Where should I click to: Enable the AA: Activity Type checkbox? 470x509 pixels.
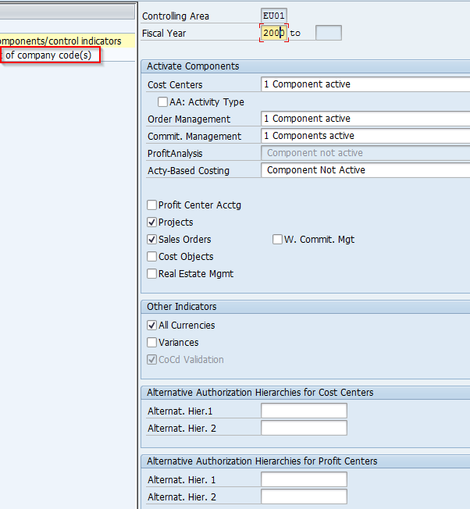tap(162, 102)
